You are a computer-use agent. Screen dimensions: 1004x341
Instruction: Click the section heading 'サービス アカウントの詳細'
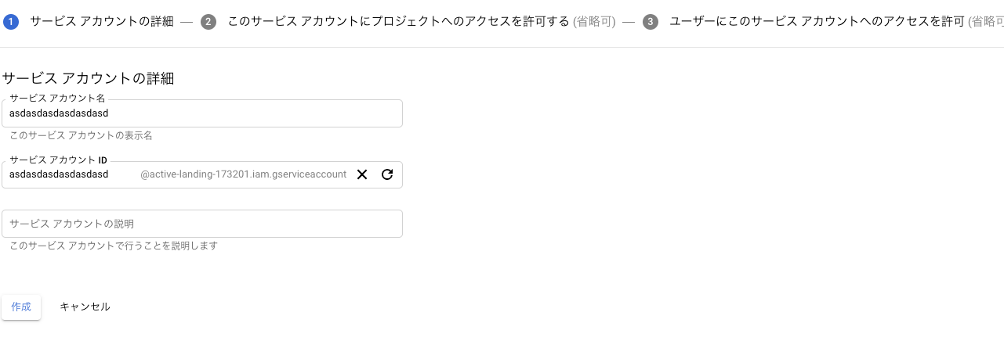click(88, 78)
